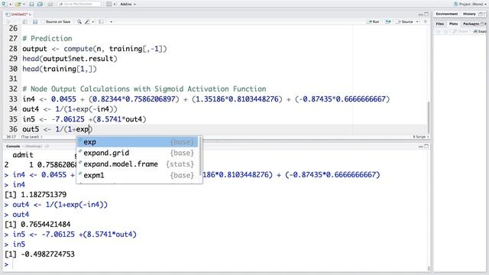Select exp {base} autocomplete suggestion
Viewport: 489px width, 275px height.
coord(138,142)
